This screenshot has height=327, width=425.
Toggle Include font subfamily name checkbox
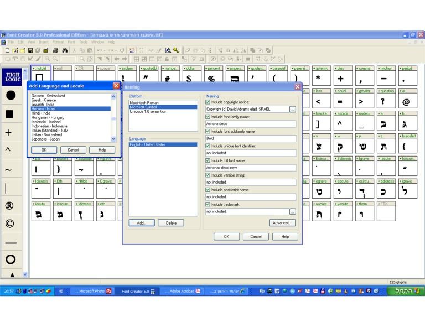pyautogui.click(x=208, y=131)
